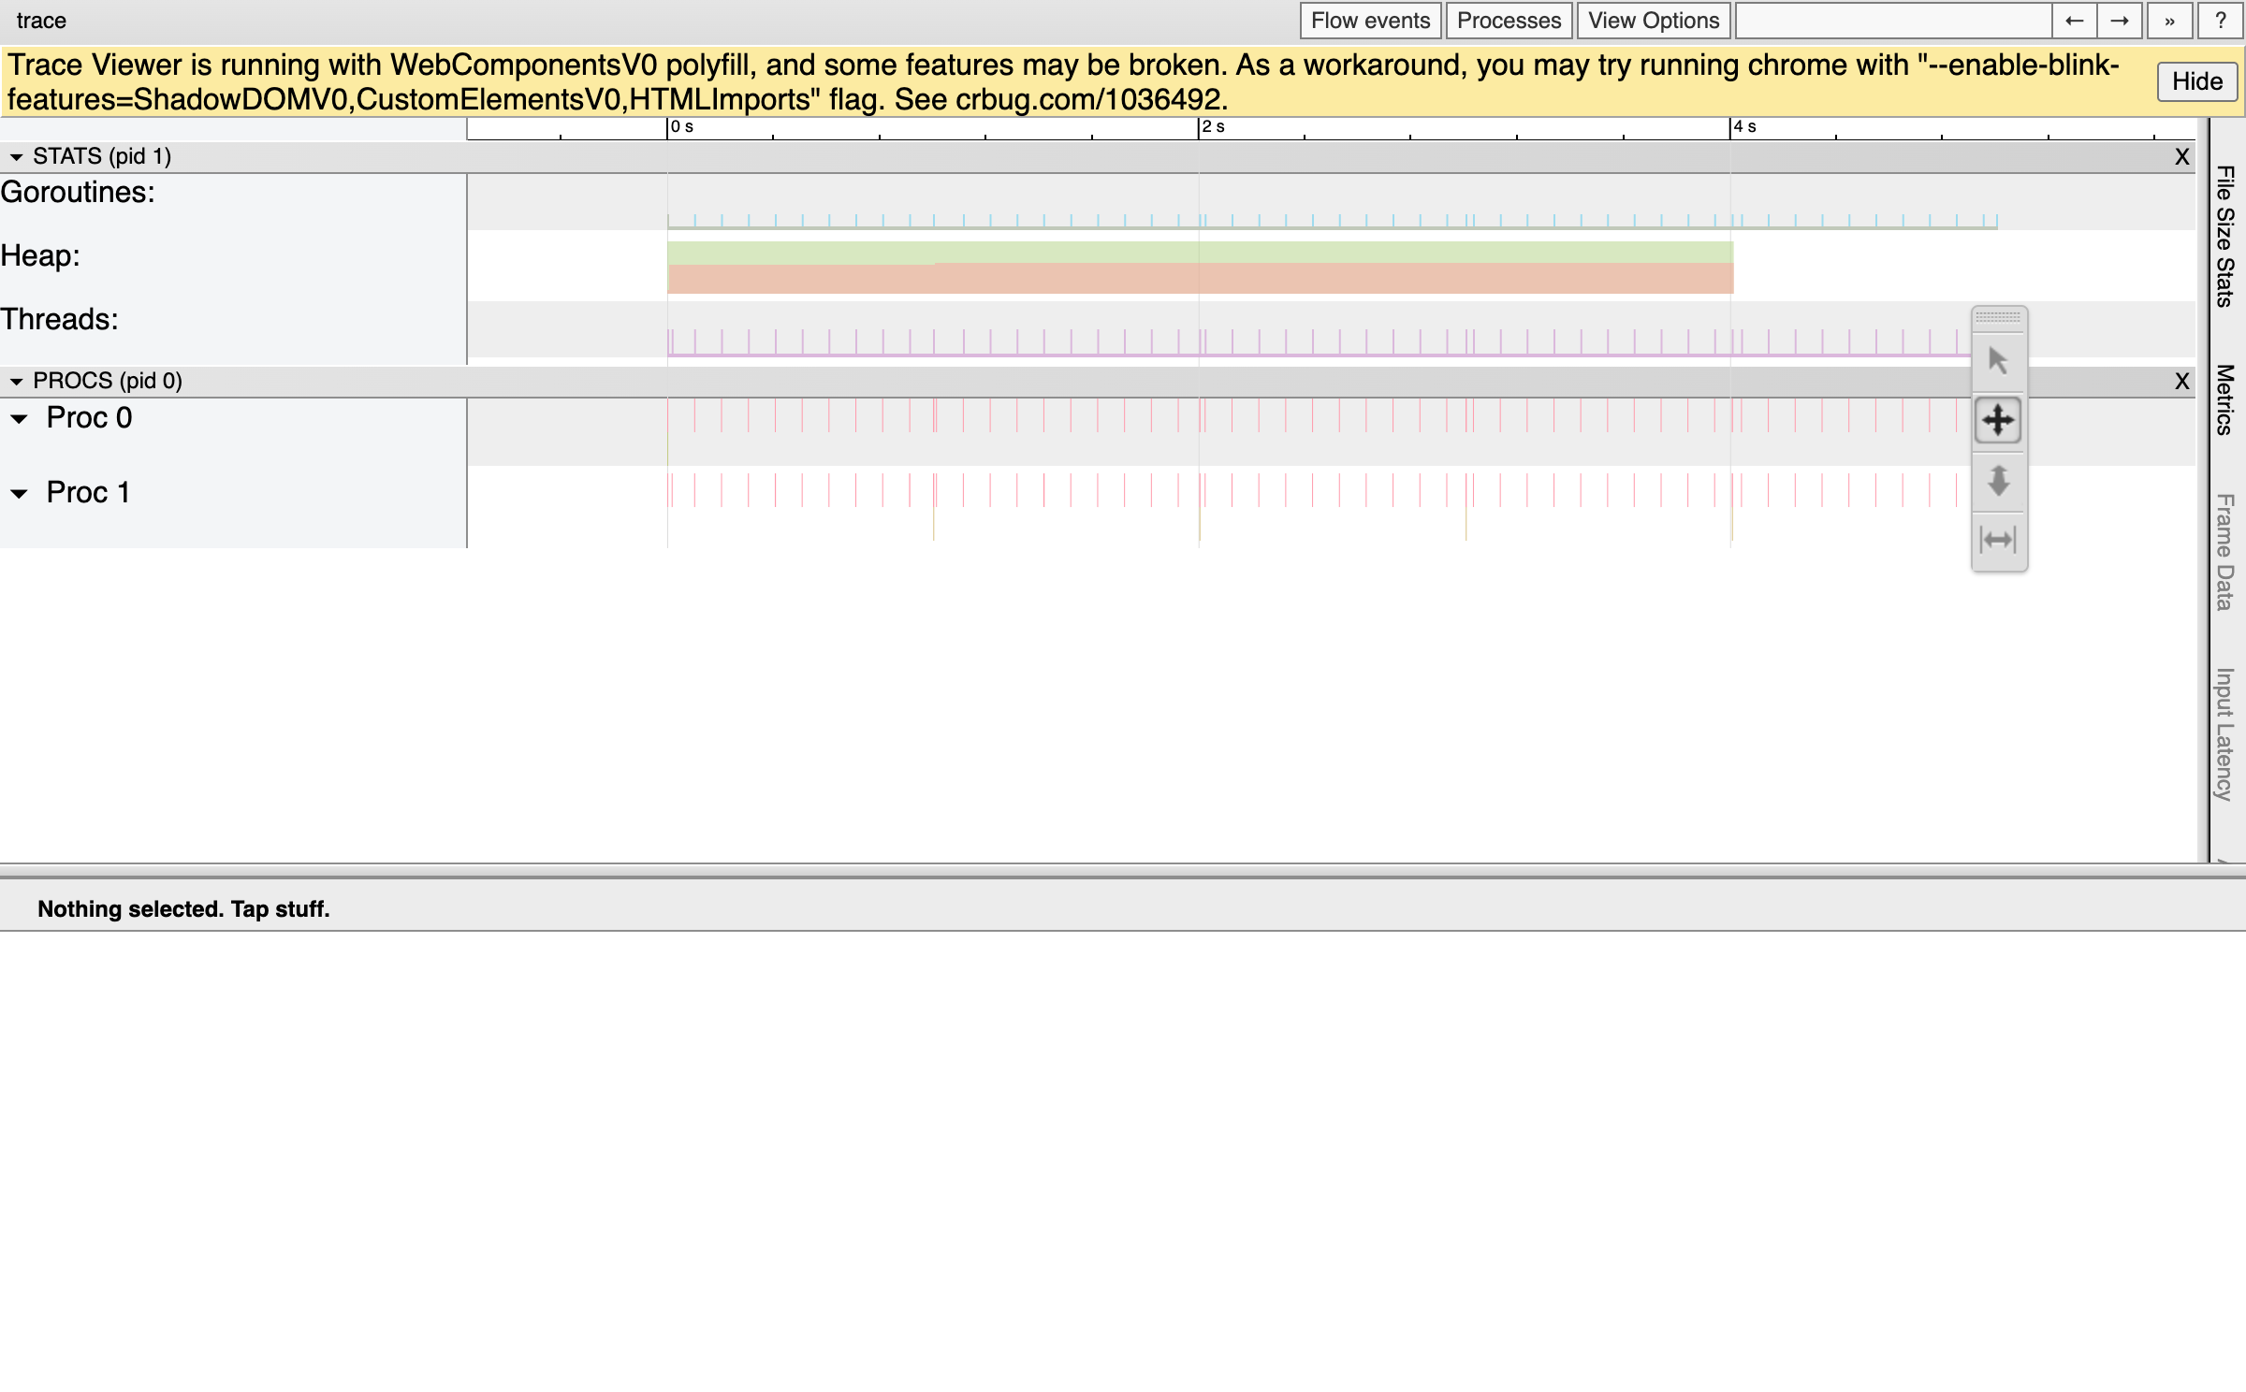Viewport: 2246px width, 1392px height.
Task: Open the Metrics side tab
Action: click(2225, 399)
